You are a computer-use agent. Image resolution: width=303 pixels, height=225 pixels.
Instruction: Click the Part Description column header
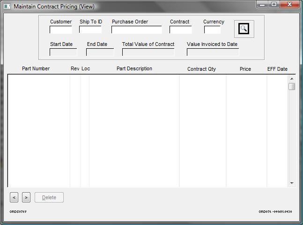pyautogui.click(x=134, y=69)
